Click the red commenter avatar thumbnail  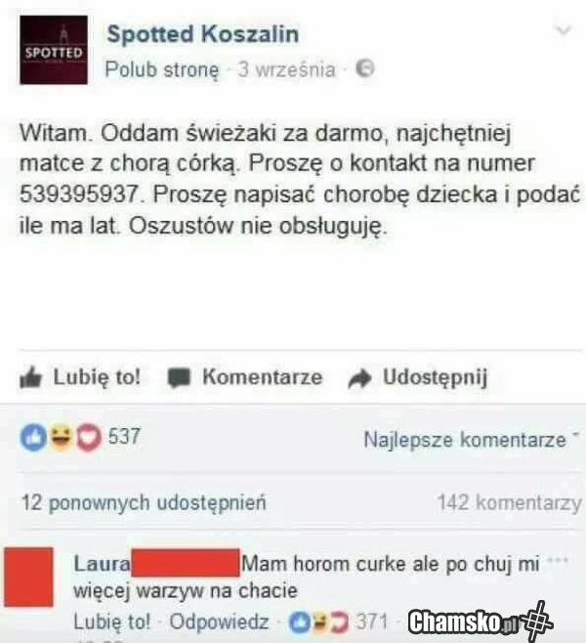[x=28, y=577]
